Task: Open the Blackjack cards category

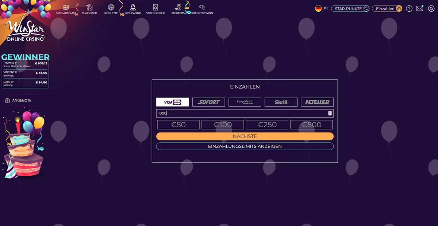Action: click(89, 9)
